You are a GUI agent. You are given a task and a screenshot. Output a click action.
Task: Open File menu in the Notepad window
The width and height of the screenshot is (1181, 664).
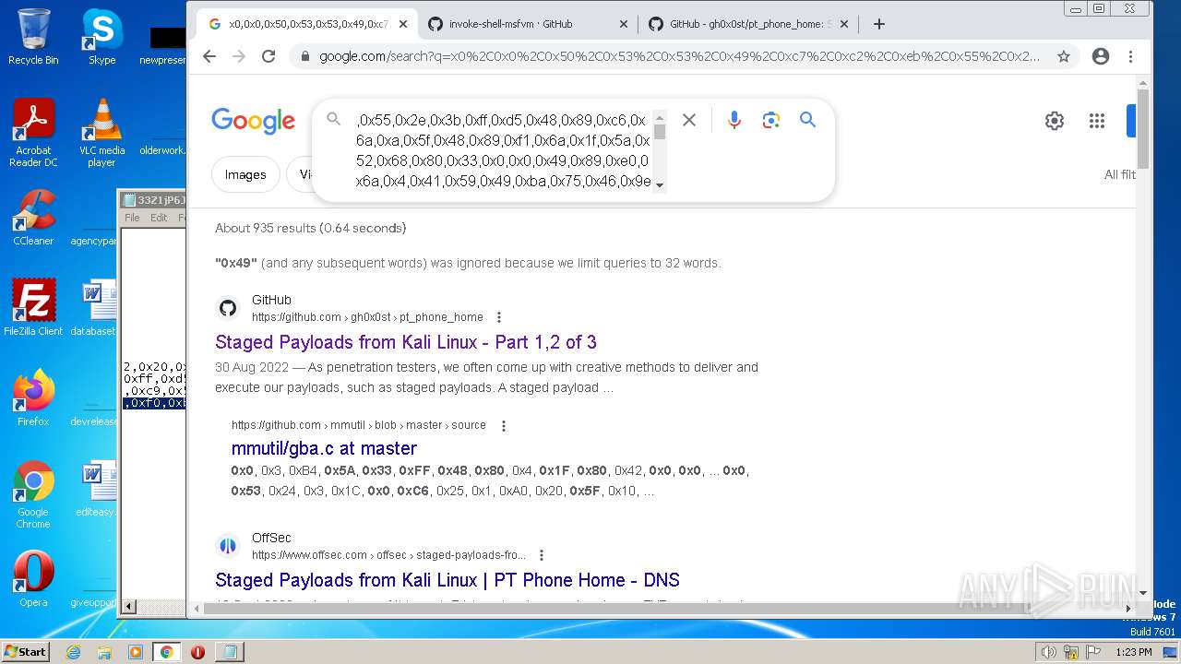click(x=132, y=218)
